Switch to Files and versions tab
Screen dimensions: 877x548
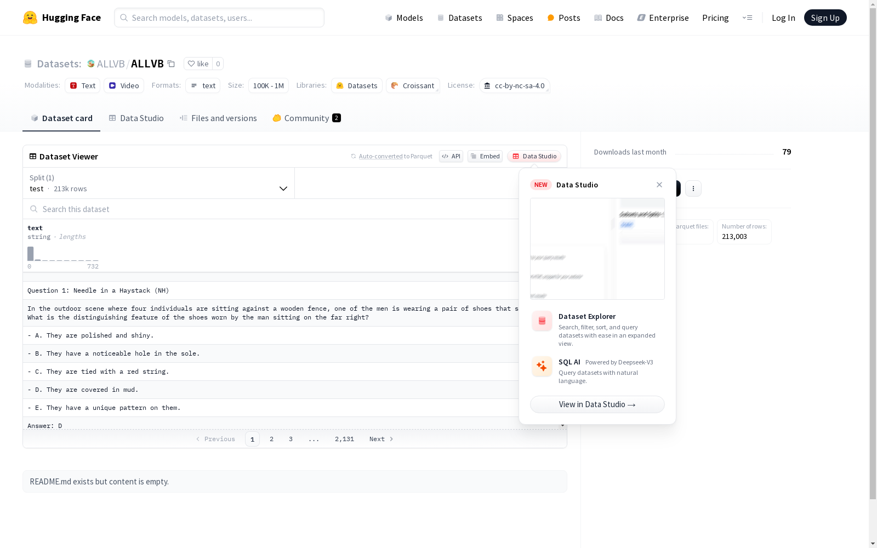coord(218,118)
